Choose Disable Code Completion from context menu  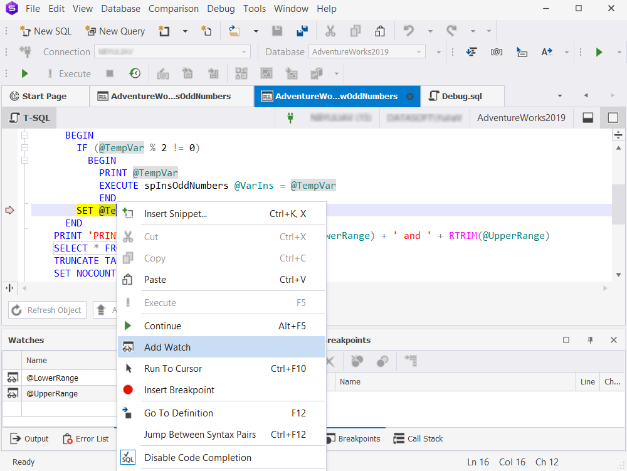tap(221, 458)
